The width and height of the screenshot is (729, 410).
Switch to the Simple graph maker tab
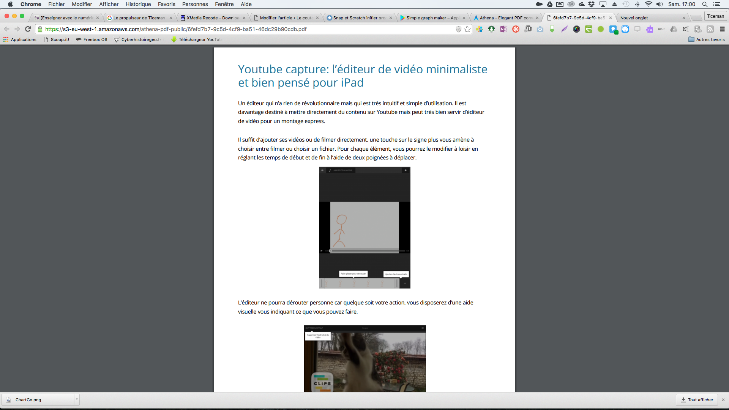pos(432,18)
